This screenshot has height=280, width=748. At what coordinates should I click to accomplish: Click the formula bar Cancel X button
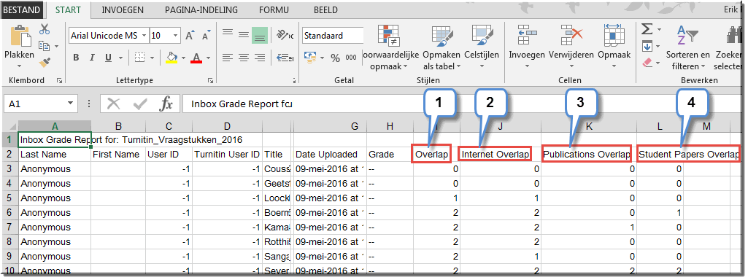[x=114, y=103]
